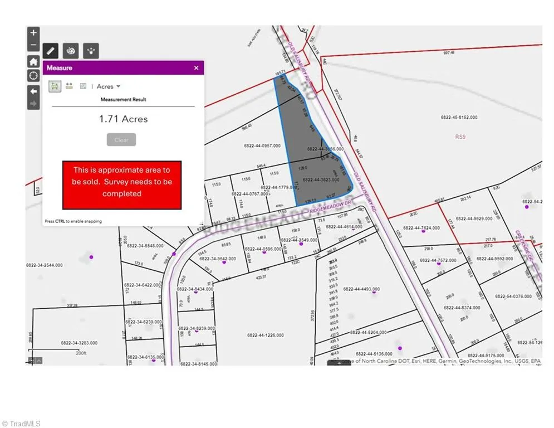
Task: Click parcel label 6822-44-4493.000
Action: point(361,289)
